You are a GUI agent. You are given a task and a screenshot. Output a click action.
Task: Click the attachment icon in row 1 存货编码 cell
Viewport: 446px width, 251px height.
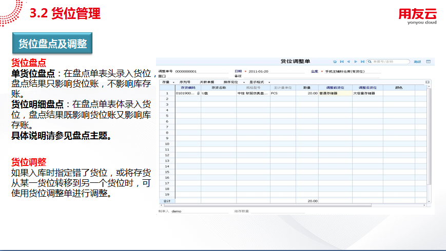198,93
